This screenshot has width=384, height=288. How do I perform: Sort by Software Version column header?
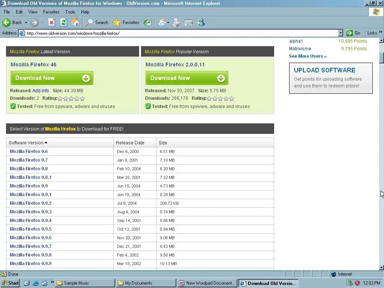(x=60, y=142)
